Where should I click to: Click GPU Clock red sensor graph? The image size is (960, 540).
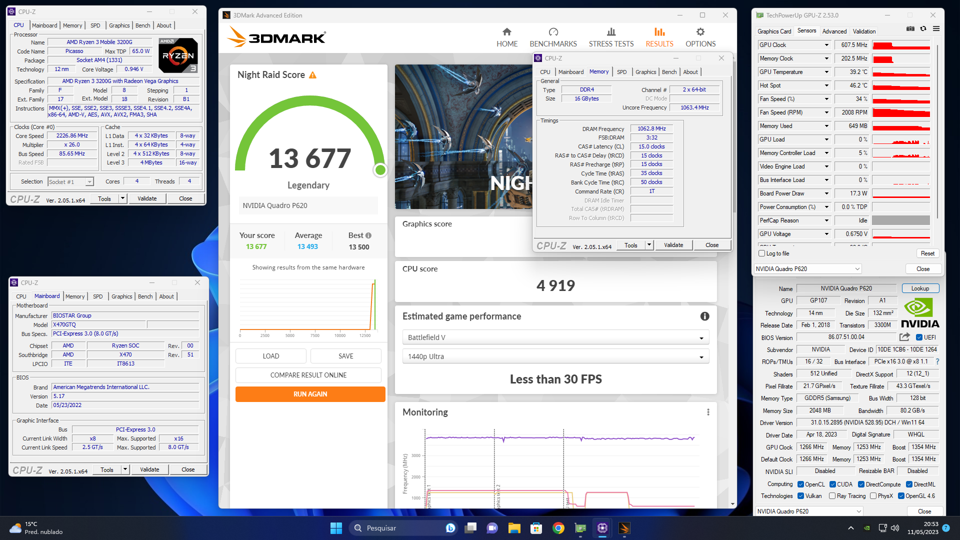901,45
